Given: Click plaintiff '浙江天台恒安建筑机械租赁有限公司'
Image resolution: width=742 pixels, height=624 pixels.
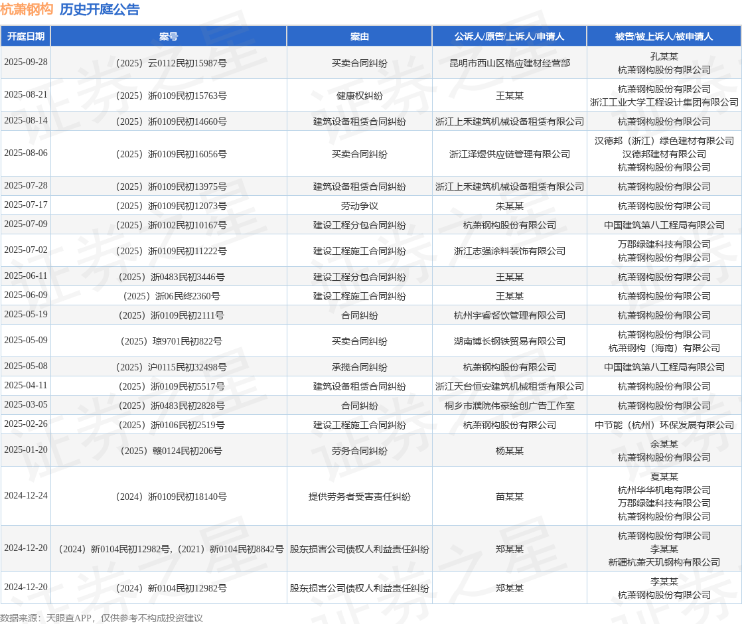Looking at the screenshot, I should 510,386.
